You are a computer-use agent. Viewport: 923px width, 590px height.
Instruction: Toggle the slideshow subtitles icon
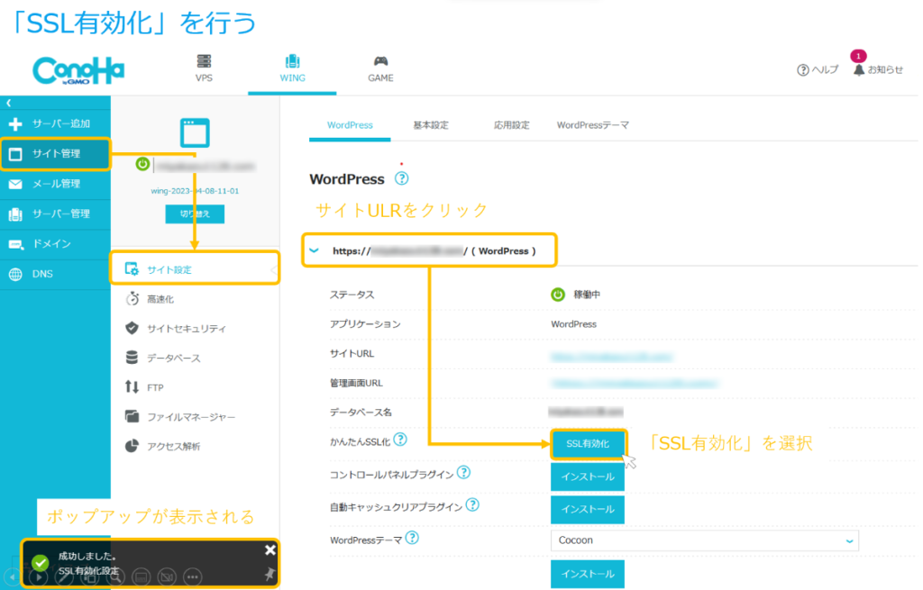pos(142,577)
